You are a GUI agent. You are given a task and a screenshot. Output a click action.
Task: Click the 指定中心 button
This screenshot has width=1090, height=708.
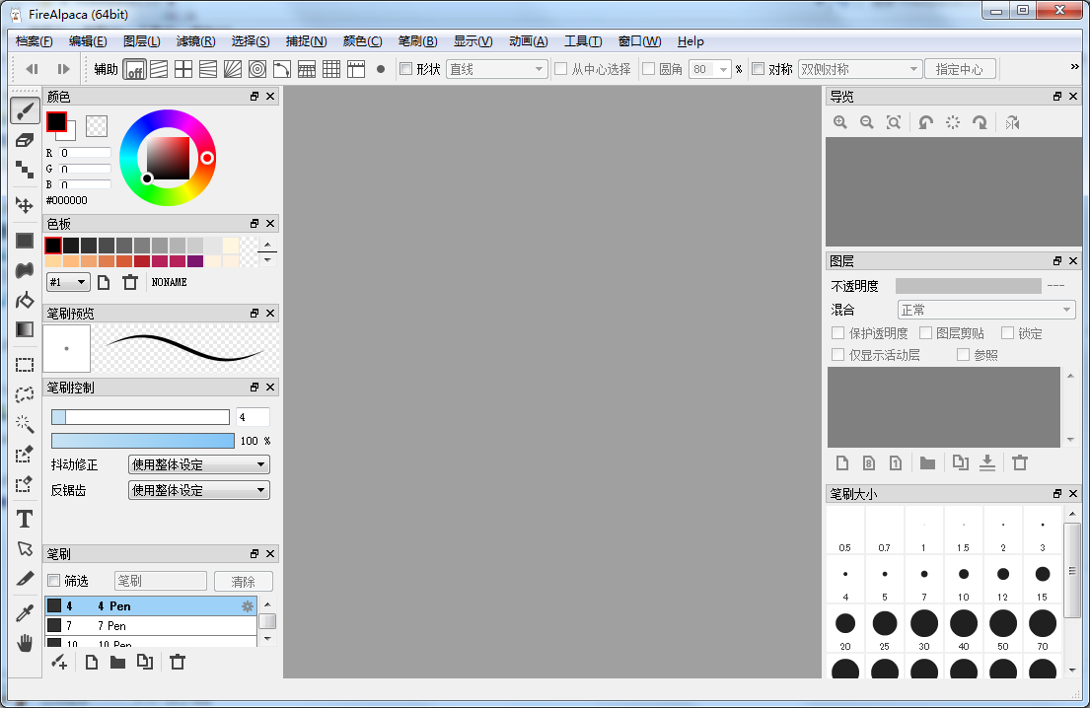[x=959, y=69]
